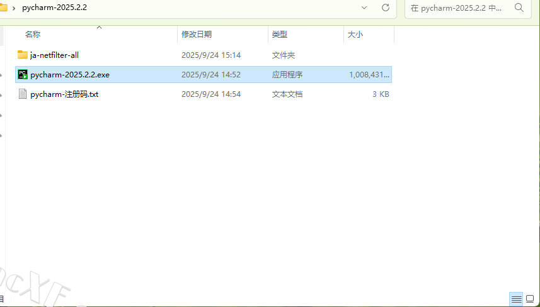Click the 3 KB size value

tap(381, 94)
